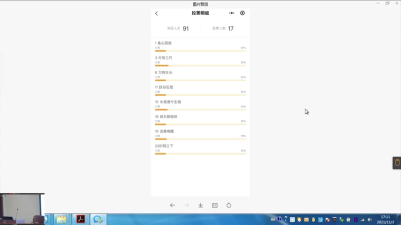Image resolution: width=401 pixels, height=225 pixels.
Task: Switch to 1:1 actual size view
Action: tap(215, 205)
